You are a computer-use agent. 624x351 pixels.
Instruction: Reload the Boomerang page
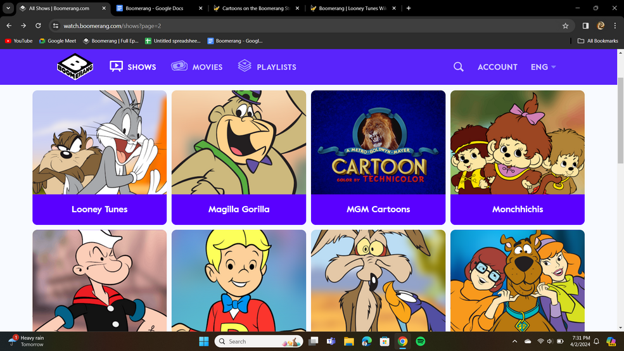click(38, 25)
